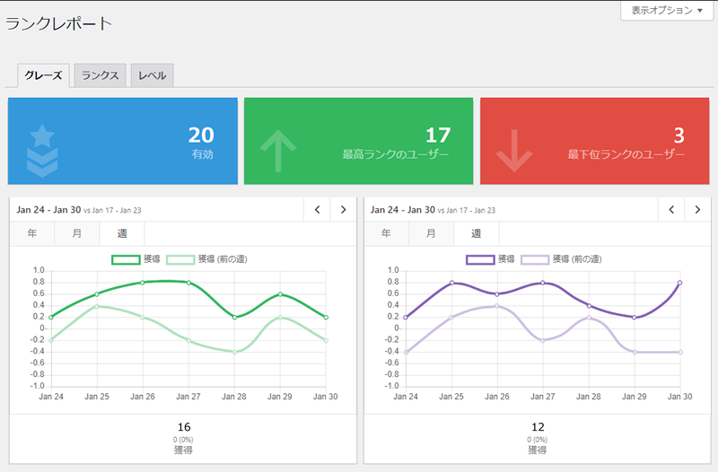This screenshot has width=718, height=472.
Task: Select 年 range in purple chart panel
Action: tap(386, 233)
